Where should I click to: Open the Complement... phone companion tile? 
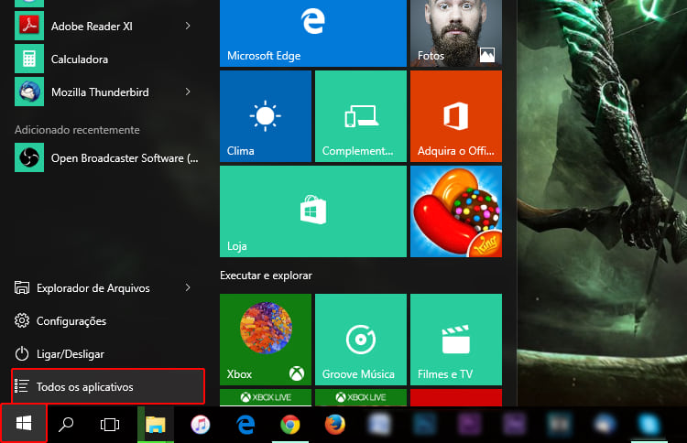click(x=361, y=116)
